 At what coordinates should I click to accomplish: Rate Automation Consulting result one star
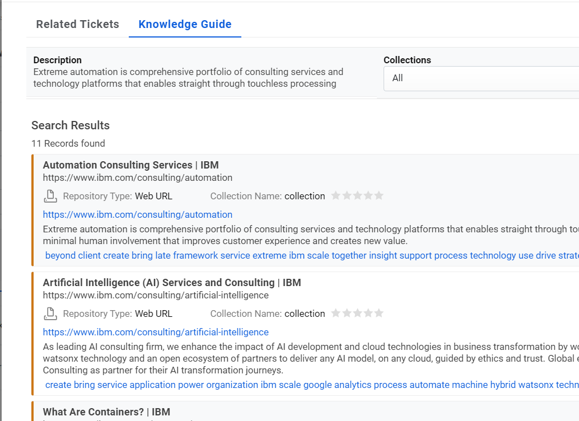coord(336,195)
